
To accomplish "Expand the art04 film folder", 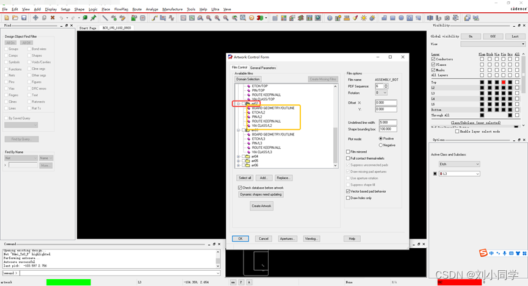I will pyautogui.click(x=238, y=157).
